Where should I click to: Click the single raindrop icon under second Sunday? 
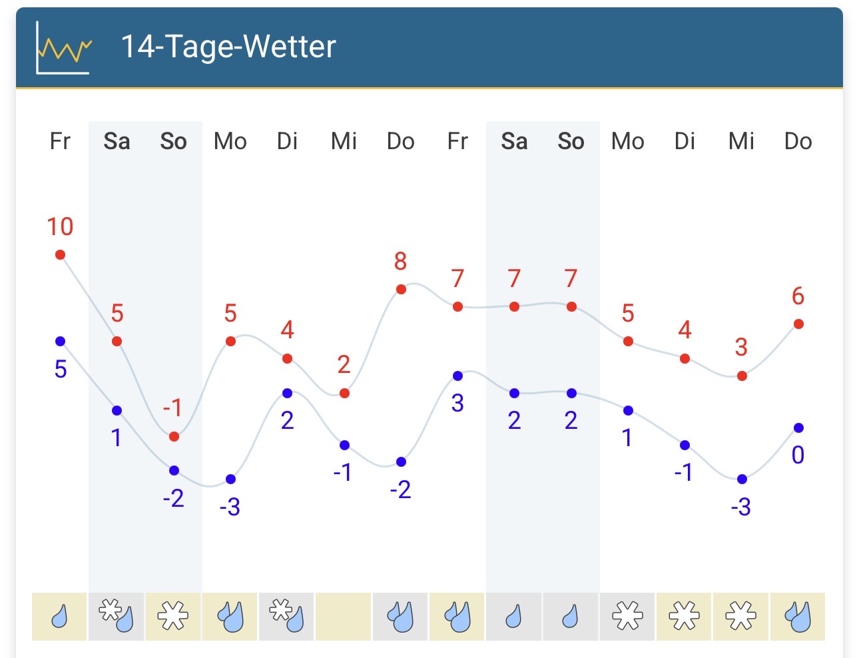571,617
